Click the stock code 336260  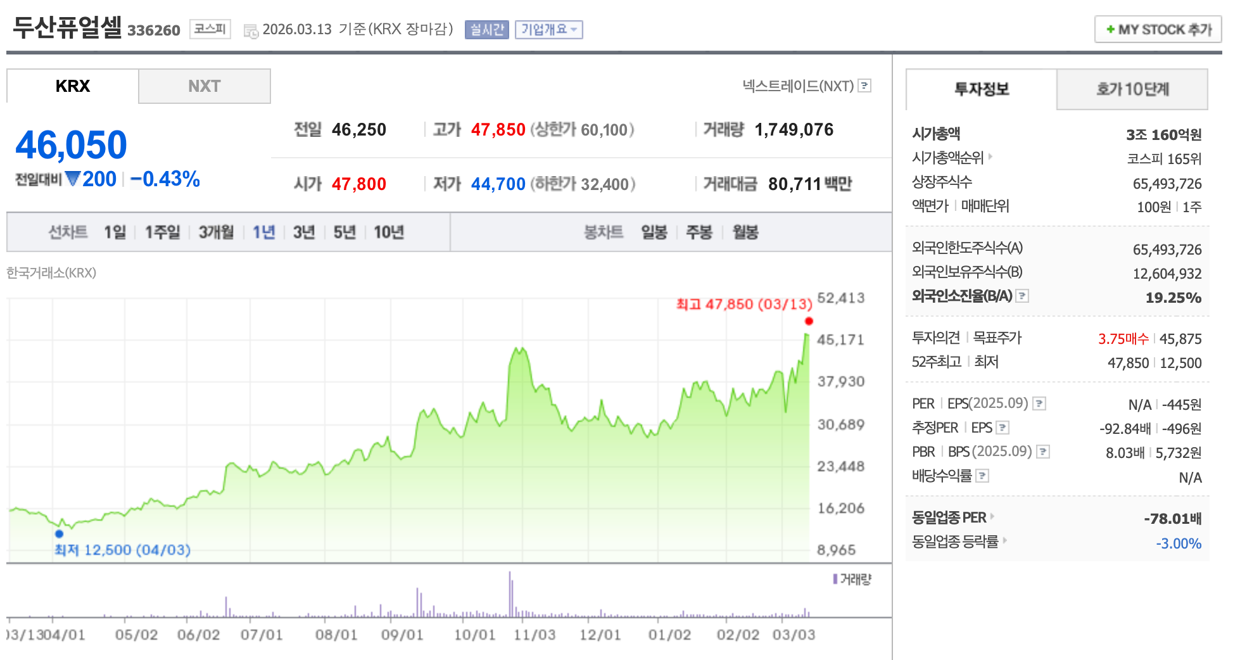(154, 30)
